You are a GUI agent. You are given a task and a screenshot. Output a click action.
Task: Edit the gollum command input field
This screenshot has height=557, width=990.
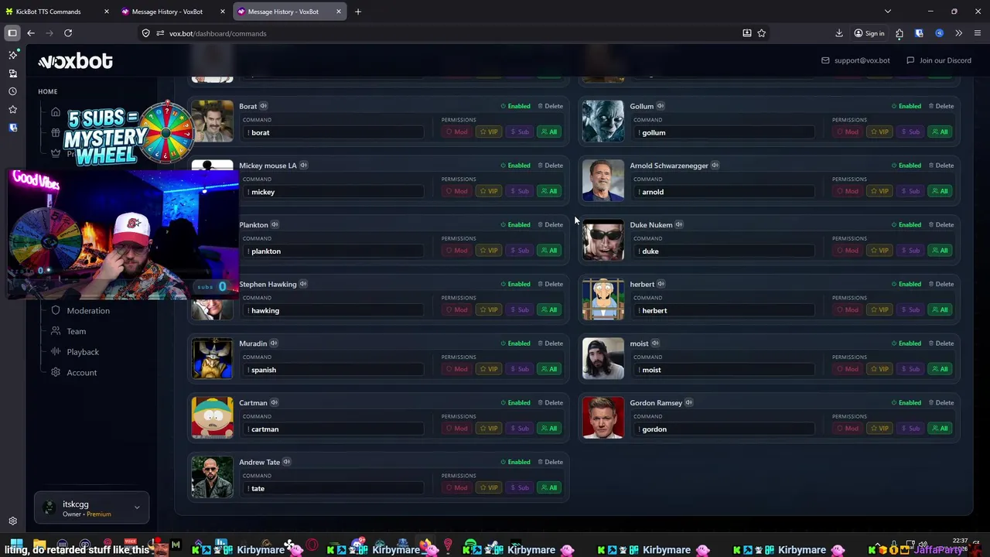(x=724, y=132)
